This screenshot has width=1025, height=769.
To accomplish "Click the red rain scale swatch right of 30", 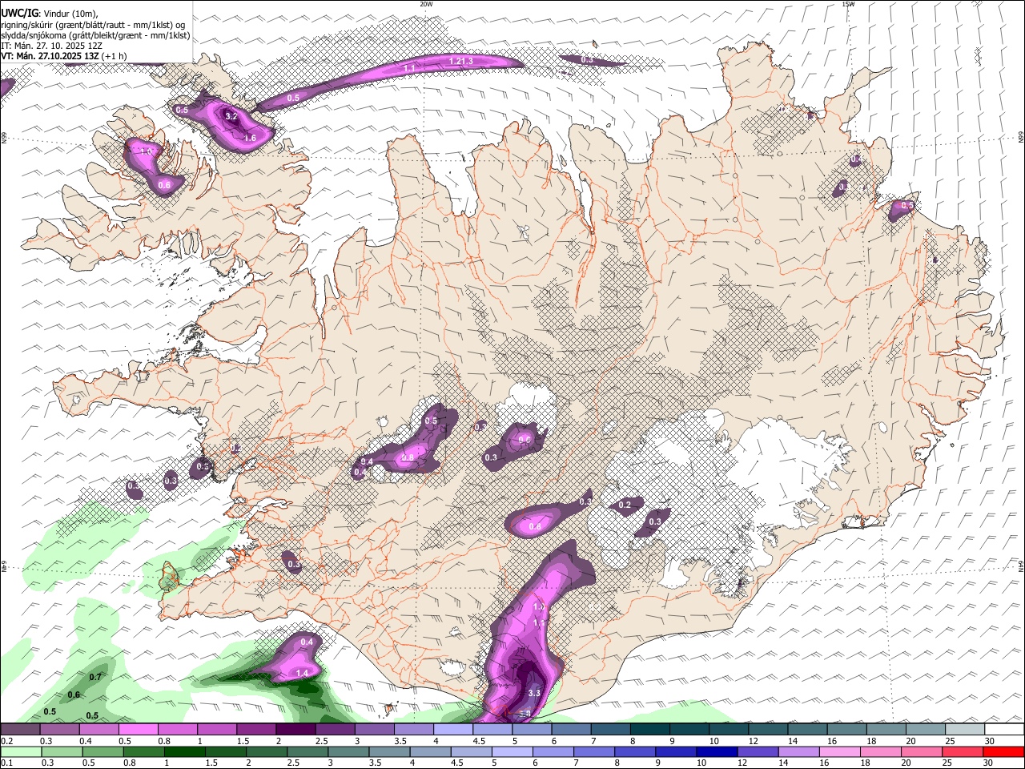I will [1005, 751].
